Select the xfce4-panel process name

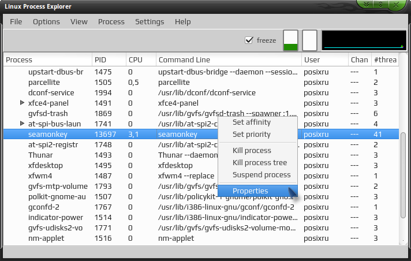click(x=48, y=103)
